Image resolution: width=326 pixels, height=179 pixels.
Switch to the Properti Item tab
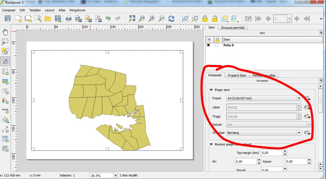(237, 75)
